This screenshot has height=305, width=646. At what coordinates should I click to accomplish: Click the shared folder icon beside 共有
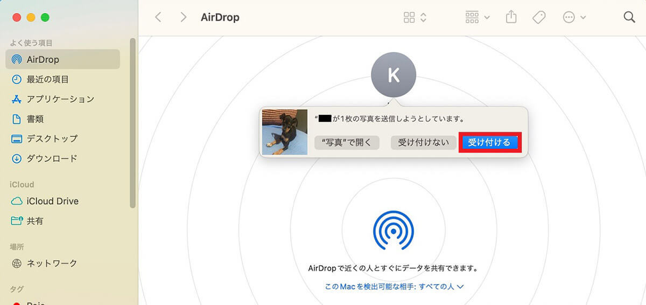(17, 221)
